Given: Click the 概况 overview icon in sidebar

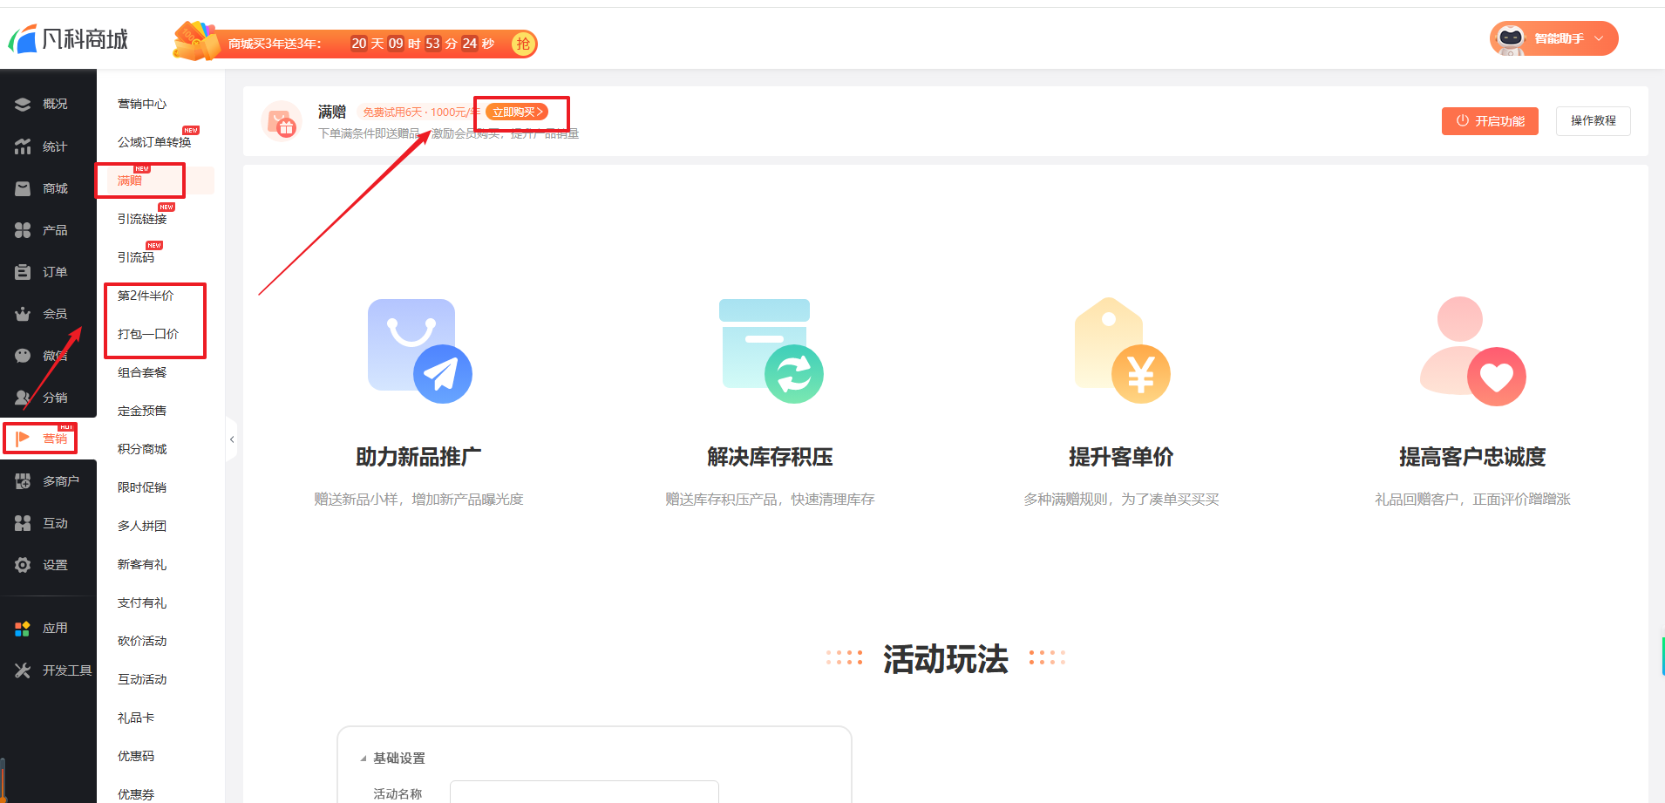Looking at the screenshot, I should click(x=23, y=105).
